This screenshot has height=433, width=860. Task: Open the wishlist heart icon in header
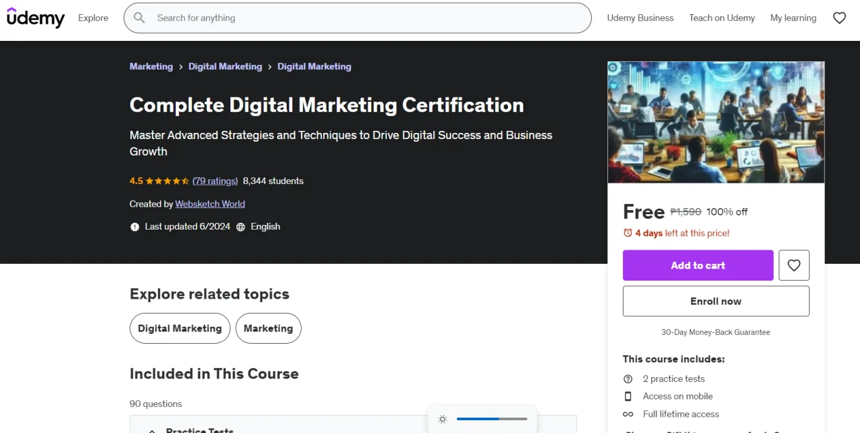click(839, 18)
